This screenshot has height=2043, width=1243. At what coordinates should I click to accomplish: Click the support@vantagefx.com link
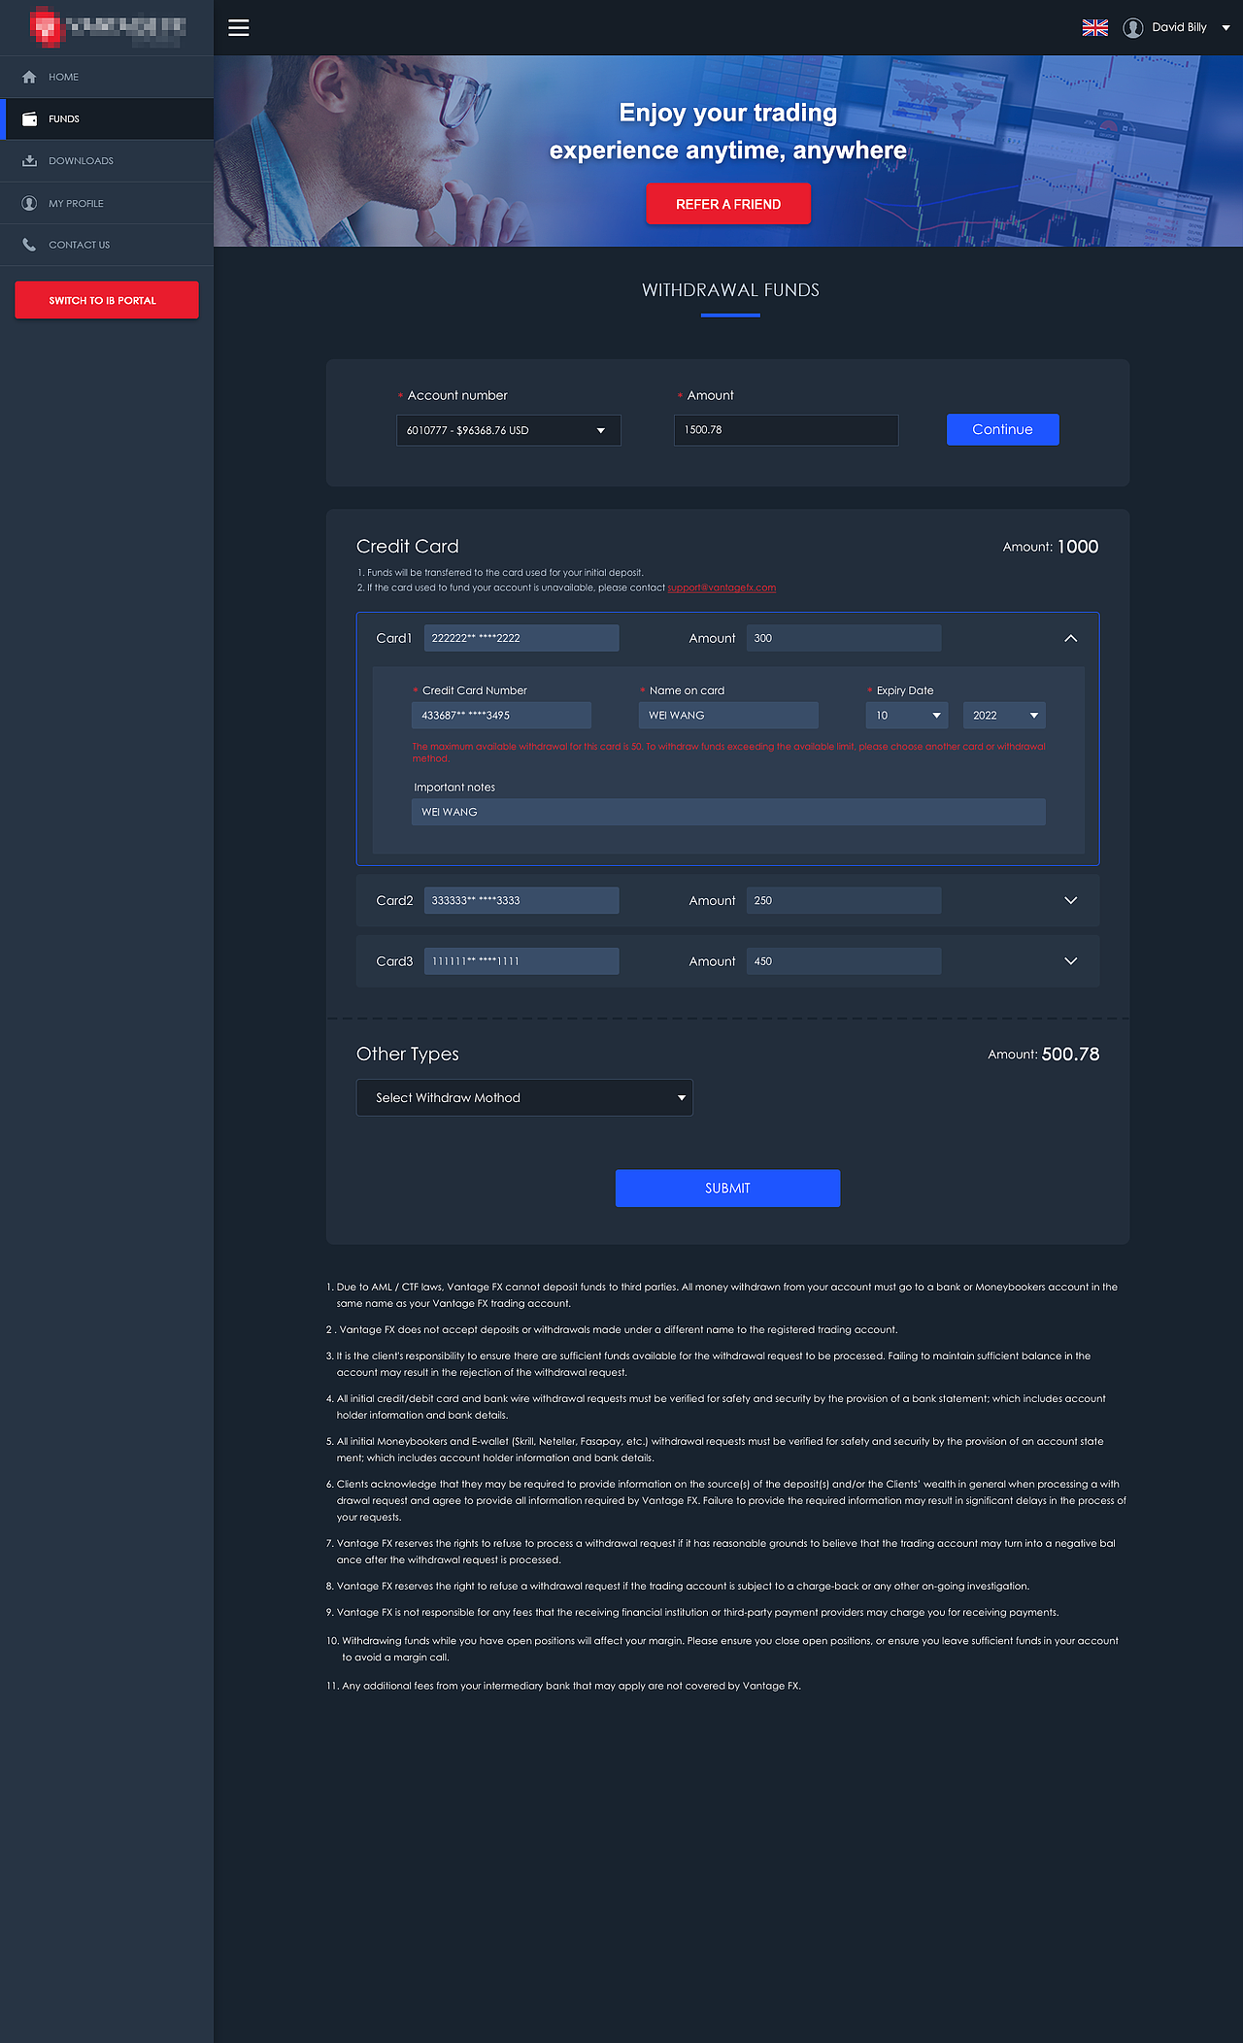[x=722, y=587]
